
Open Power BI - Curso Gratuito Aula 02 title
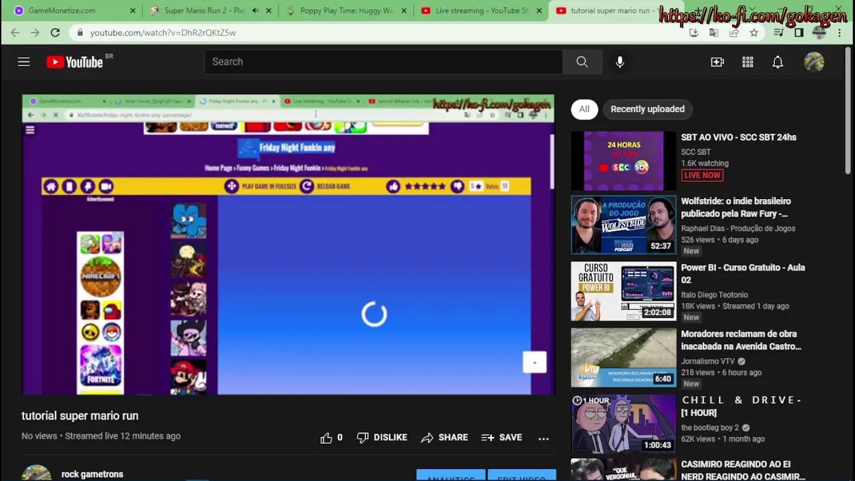tap(743, 273)
